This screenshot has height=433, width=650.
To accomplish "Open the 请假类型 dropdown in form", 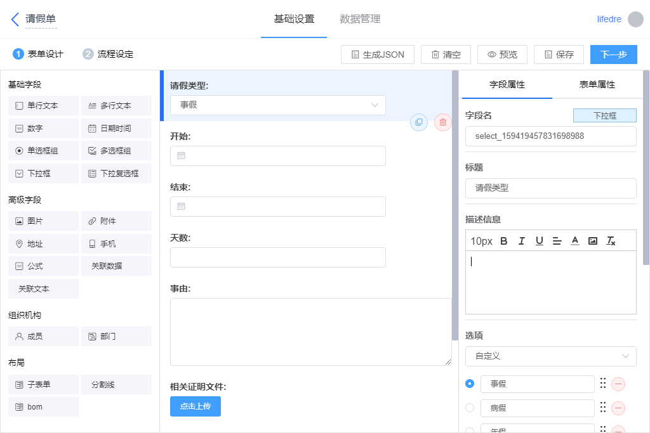I will 278,105.
